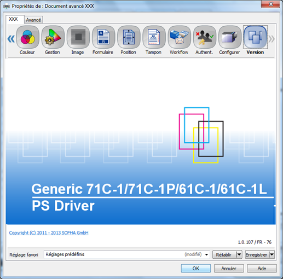This screenshot has height=279, width=283.
Task: Open help with the Aide button
Action: click(262, 269)
